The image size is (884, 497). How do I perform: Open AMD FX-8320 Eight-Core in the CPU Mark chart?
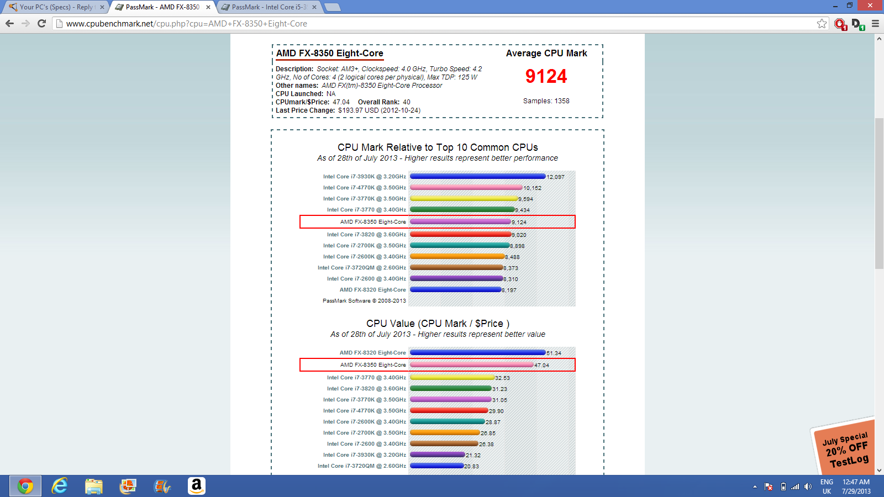(373, 290)
